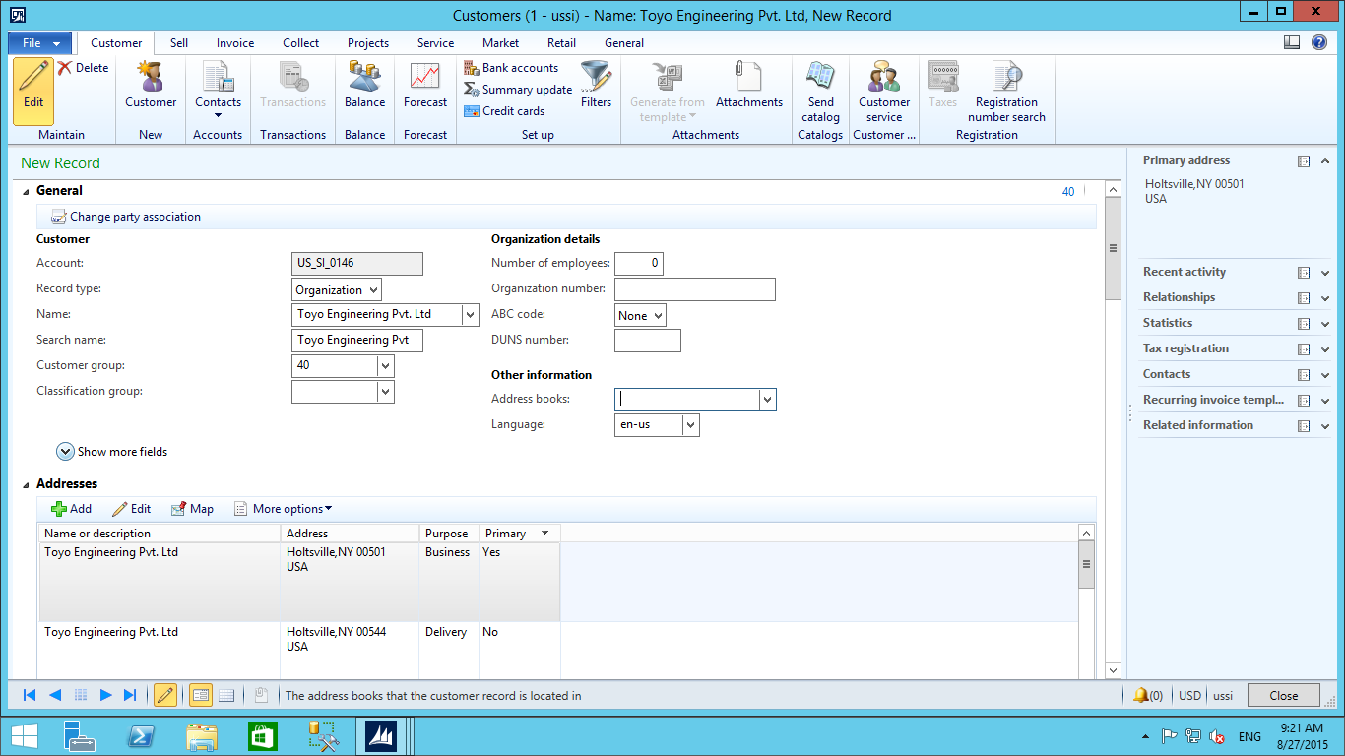Expand the Statistics panel
The image size is (1345, 756).
coord(1325,324)
